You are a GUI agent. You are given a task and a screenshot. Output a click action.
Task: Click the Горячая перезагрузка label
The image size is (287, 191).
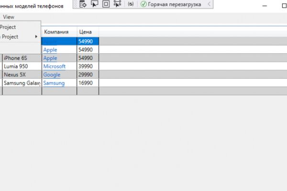click(x=175, y=4)
